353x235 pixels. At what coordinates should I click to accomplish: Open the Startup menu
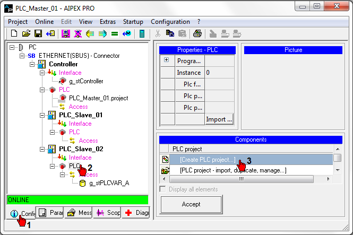[133, 22]
